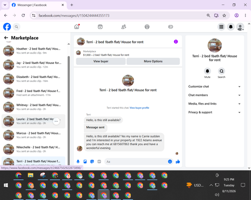
Task: Open Elizabeth's rental conversation
Action: tap(34, 79)
